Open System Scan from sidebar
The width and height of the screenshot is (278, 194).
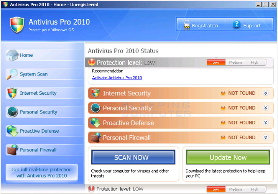pos(44,74)
